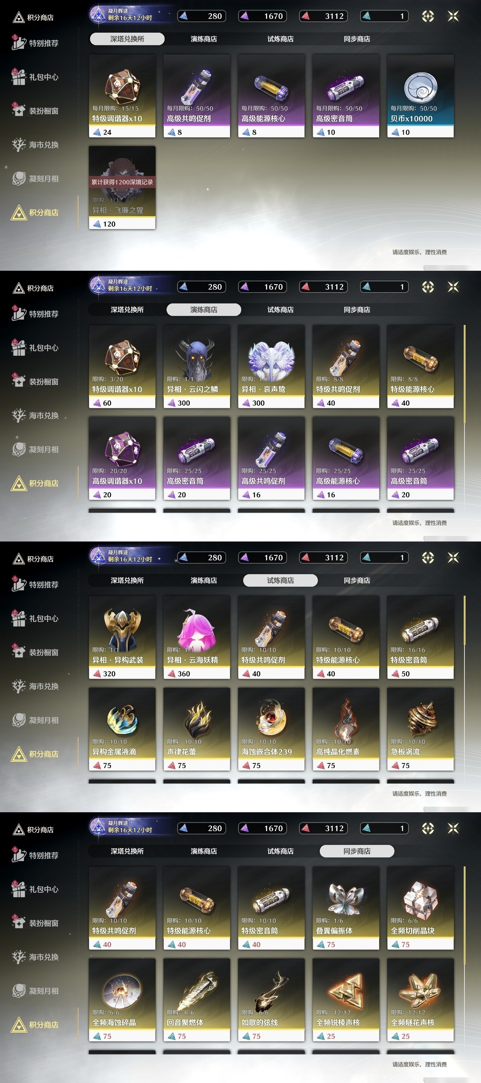Choose the 异构金属液滴 material
This screenshot has width=481, height=1083.
122,729
